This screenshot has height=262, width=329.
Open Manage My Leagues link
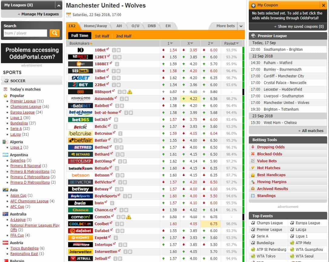pyautogui.click(x=40, y=14)
